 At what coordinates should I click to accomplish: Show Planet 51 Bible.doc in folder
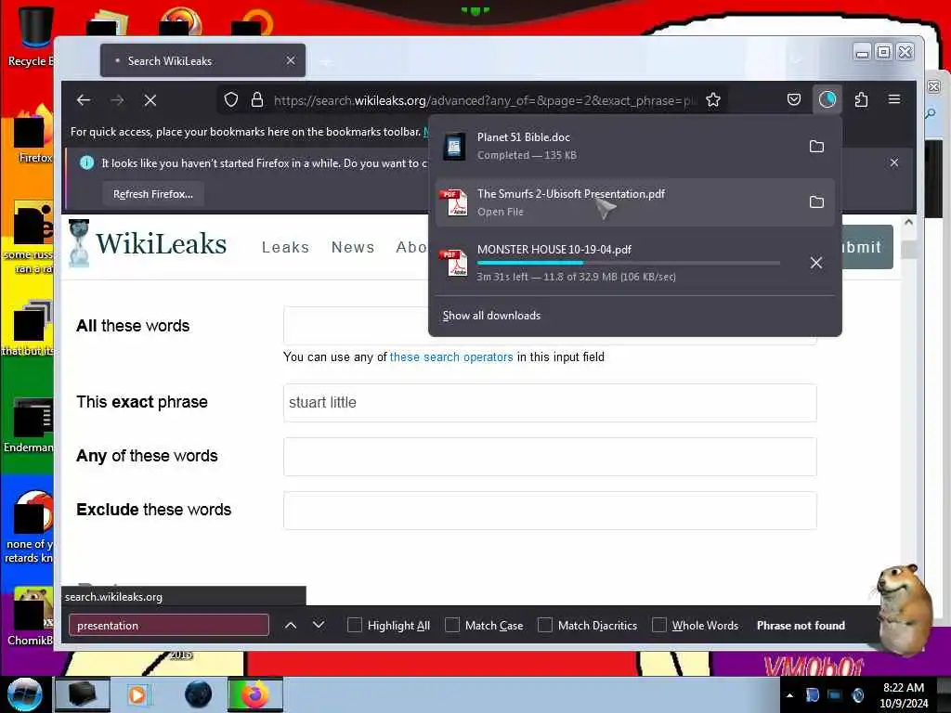tap(816, 146)
